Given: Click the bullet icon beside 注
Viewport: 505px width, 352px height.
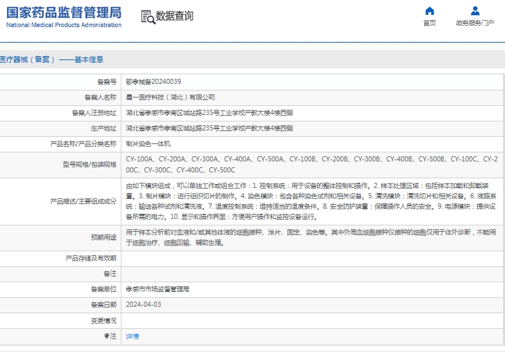Looking at the screenshot, I should (107, 336).
